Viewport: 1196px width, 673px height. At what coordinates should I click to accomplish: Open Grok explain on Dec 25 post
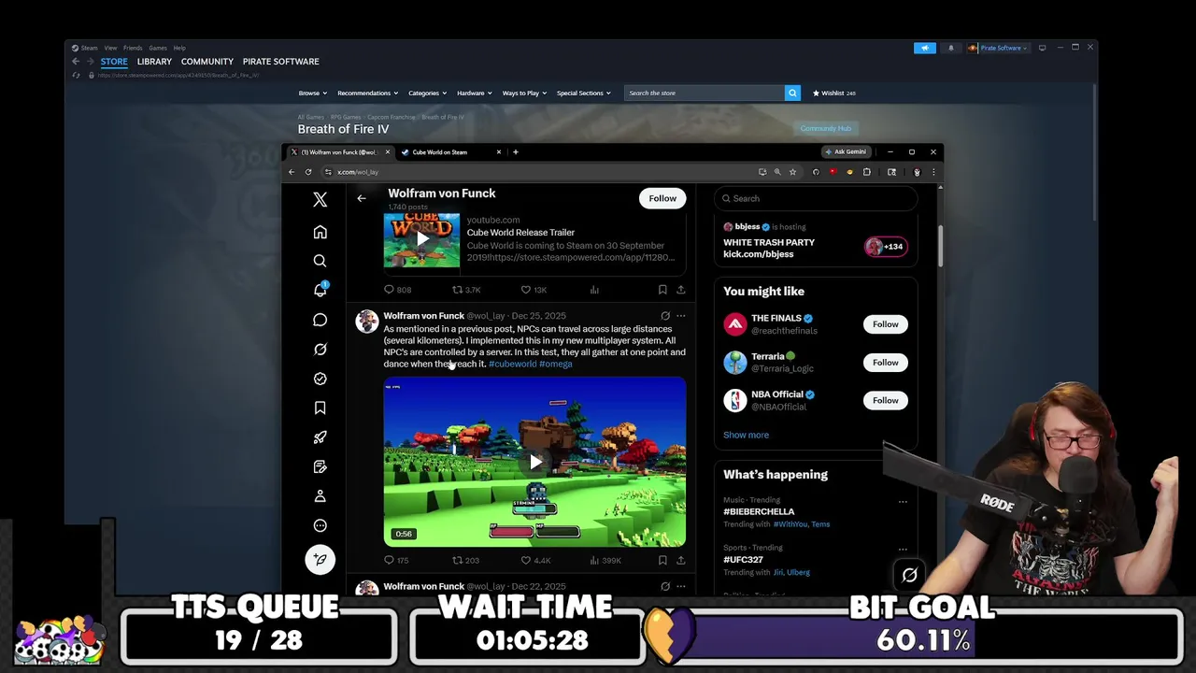pos(665,316)
